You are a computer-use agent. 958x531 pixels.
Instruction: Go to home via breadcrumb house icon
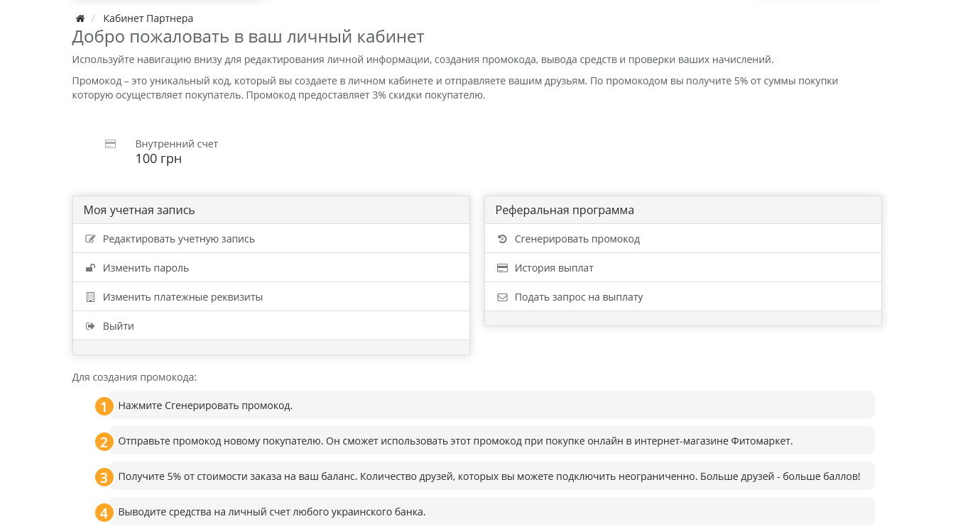click(80, 18)
